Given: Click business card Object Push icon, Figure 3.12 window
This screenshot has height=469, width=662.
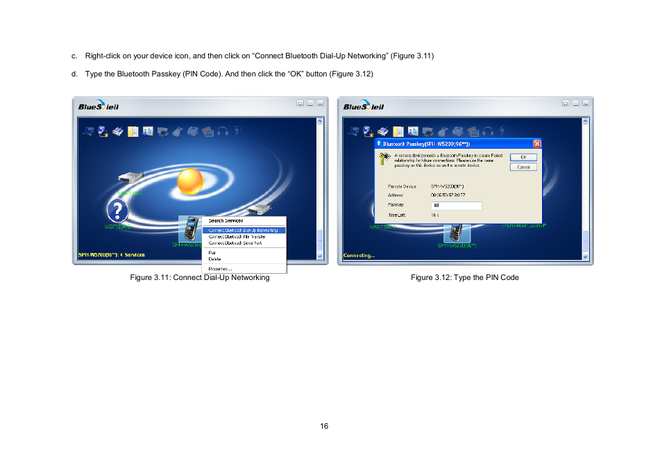Looking at the screenshot, I should coord(413,131).
